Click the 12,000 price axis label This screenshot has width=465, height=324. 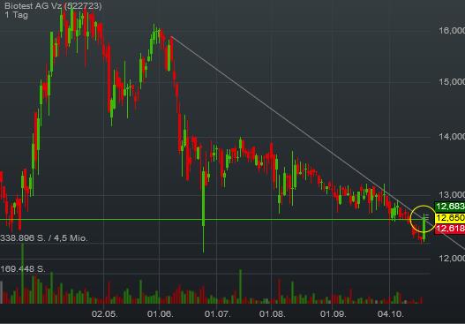tap(452, 258)
